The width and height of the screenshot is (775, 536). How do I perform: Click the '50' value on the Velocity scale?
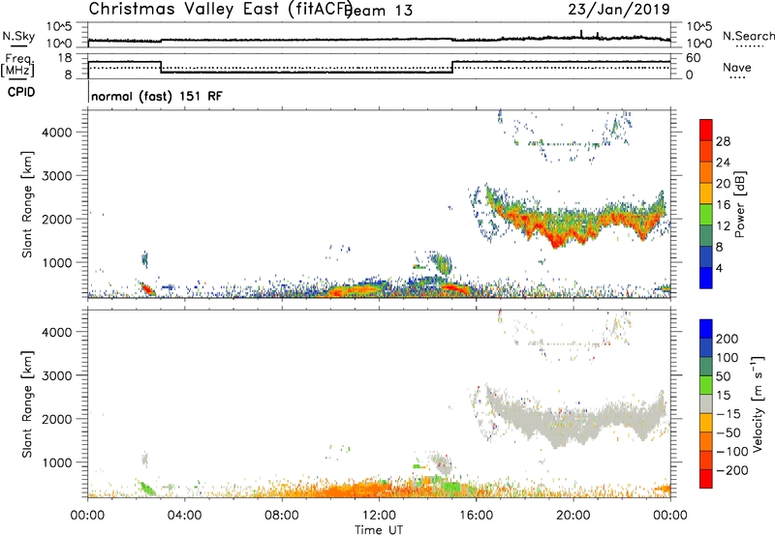pyautogui.click(x=724, y=376)
